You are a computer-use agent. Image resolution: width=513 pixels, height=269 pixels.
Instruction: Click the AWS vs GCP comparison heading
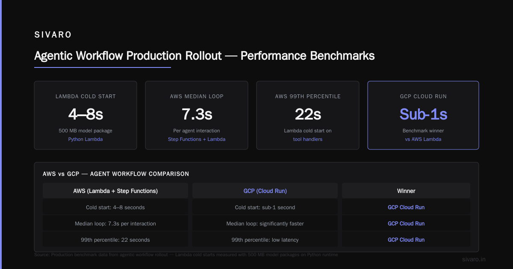coord(116,174)
